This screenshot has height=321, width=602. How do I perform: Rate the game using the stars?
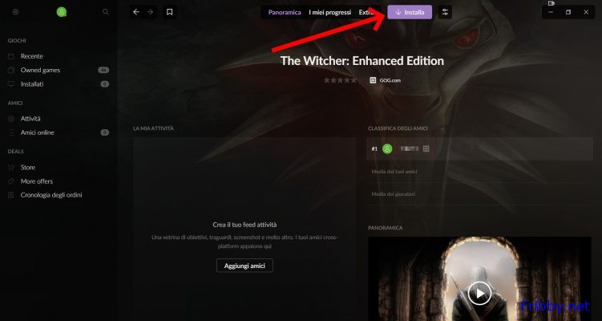340,80
